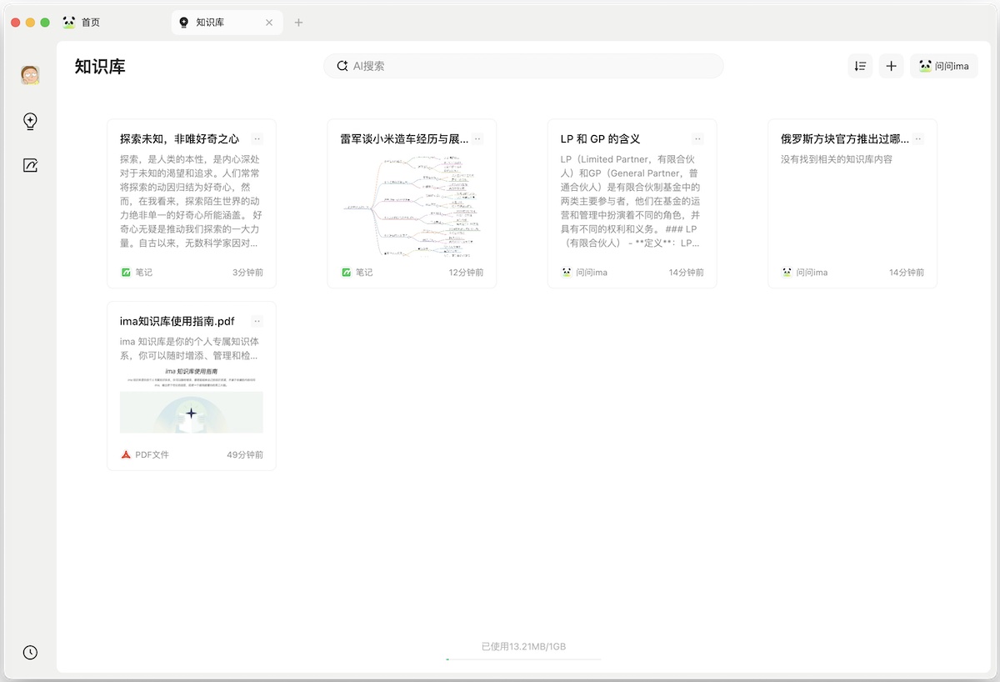Open the notes edit icon in sidebar
Viewport: 1000px width, 682px height.
click(30, 165)
